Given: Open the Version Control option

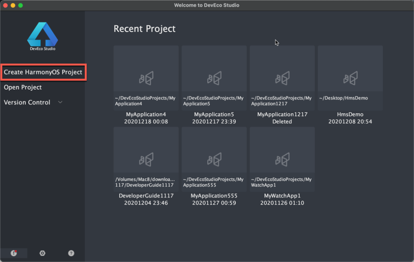Looking at the screenshot, I should pyautogui.click(x=27, y=102).
